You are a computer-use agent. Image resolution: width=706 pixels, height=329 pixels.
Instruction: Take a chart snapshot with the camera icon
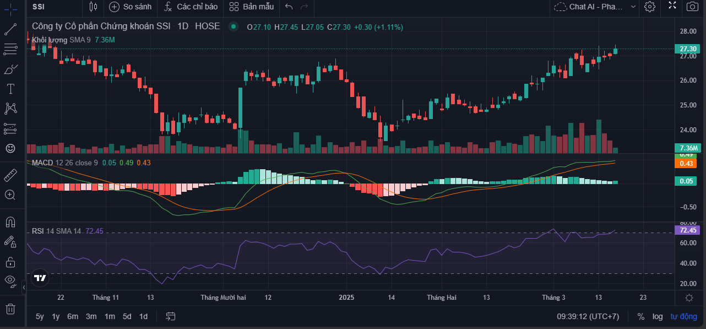692,7
